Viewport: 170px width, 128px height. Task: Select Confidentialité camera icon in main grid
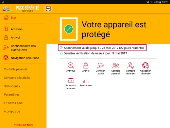pos(101,66)
